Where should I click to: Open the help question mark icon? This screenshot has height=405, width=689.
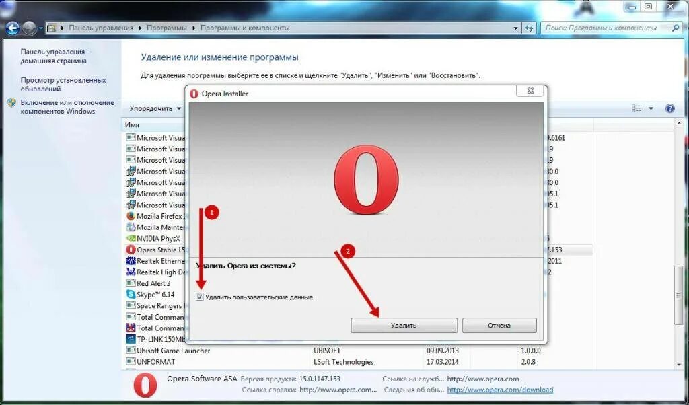pos(669,108)
